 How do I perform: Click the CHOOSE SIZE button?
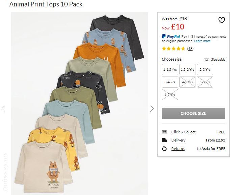194,113
